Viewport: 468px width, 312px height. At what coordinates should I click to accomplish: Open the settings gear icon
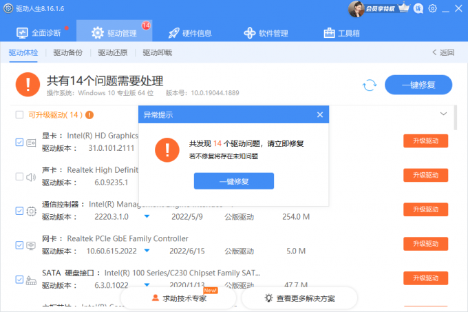(x=432, y=9)
